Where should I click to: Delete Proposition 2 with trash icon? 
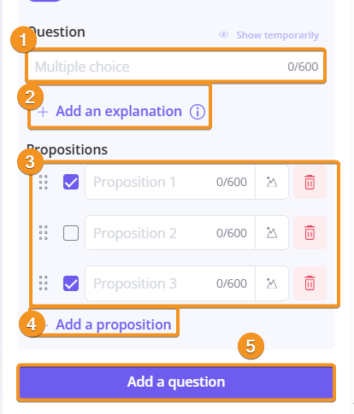point(310,233)
